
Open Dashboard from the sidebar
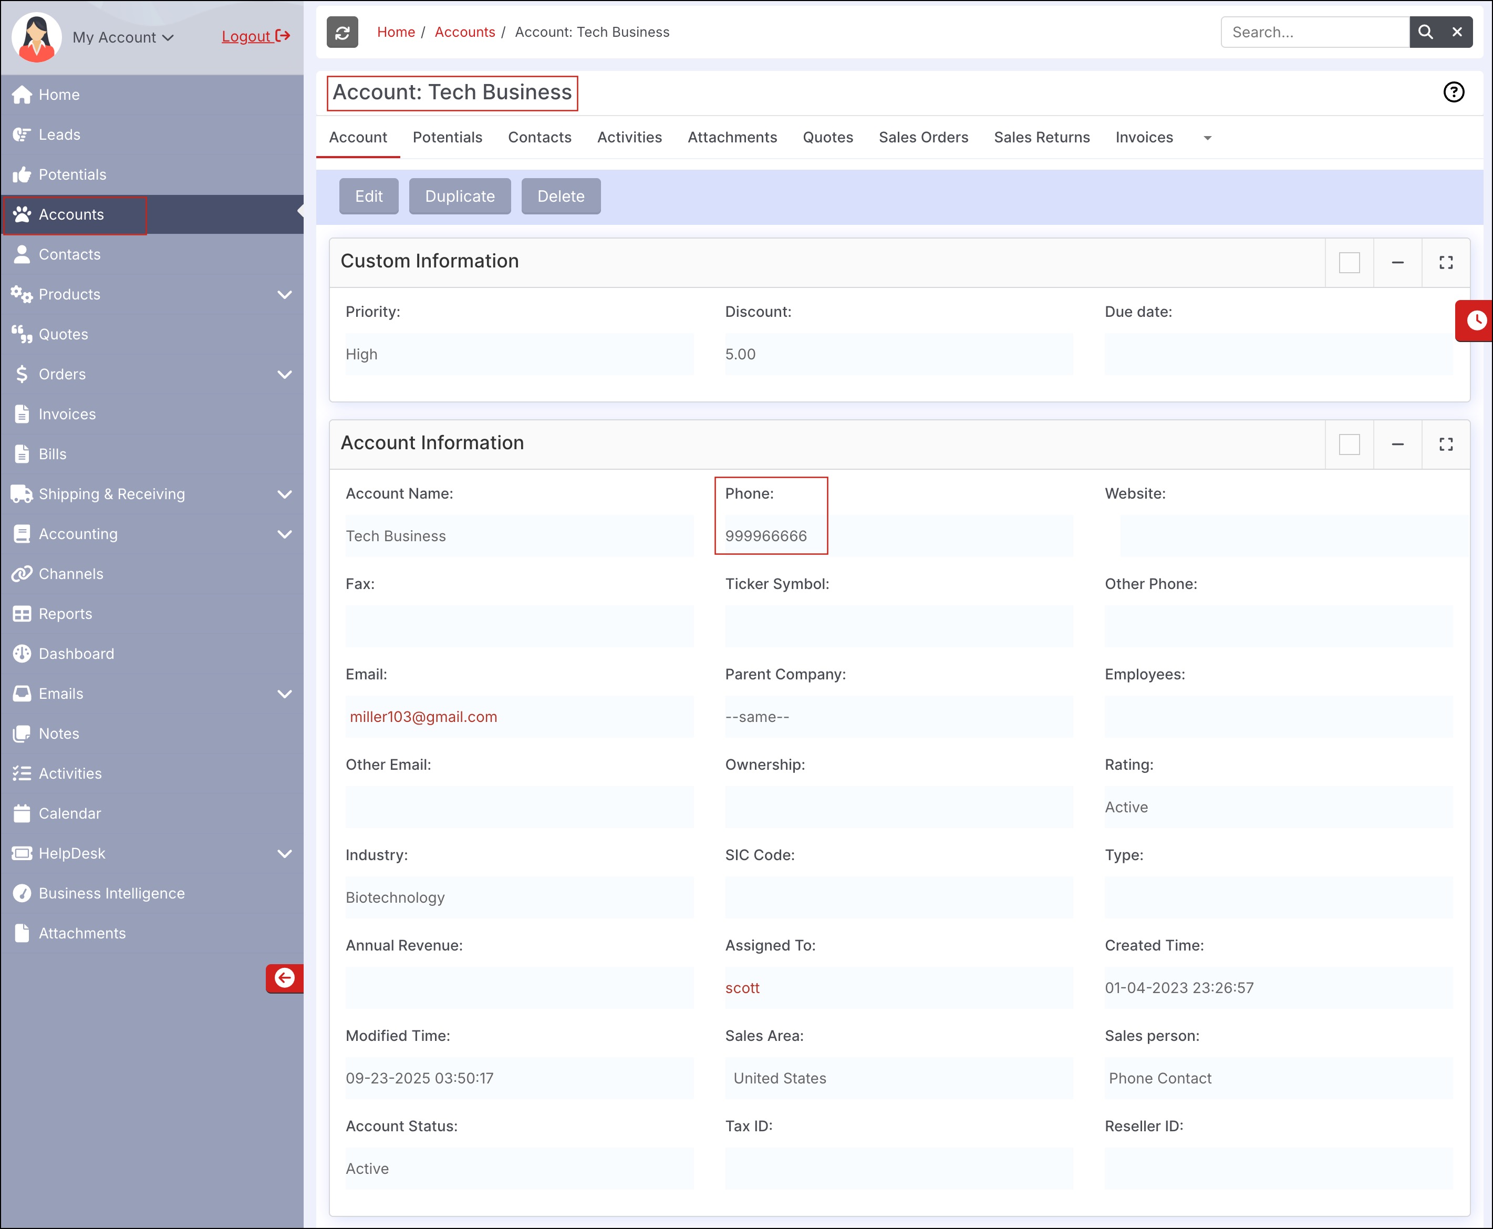pos(77,654)
